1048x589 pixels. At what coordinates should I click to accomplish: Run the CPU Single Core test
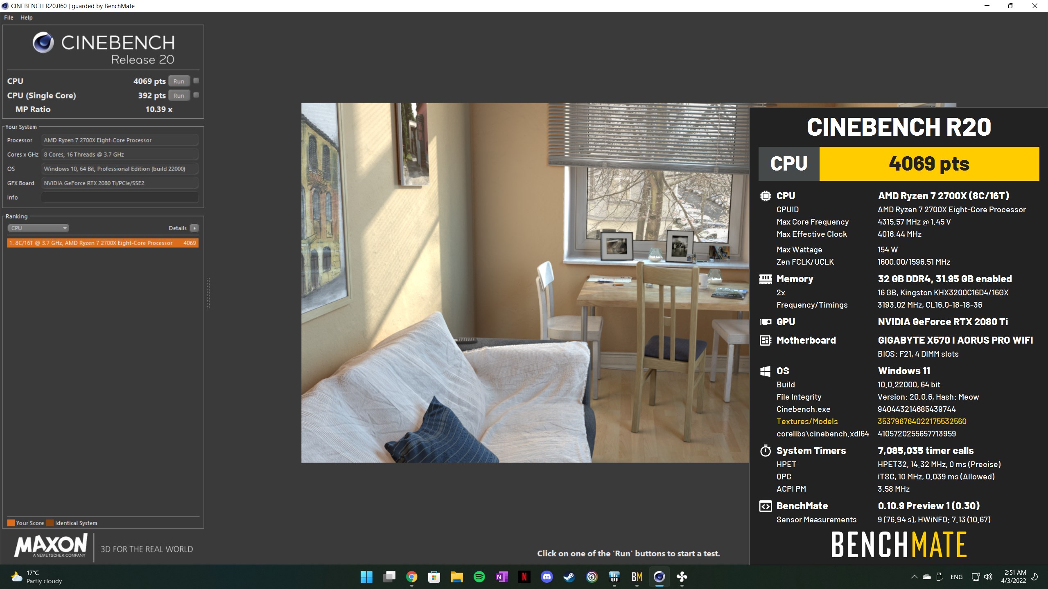pyautogui.click(x=179, y=95)
